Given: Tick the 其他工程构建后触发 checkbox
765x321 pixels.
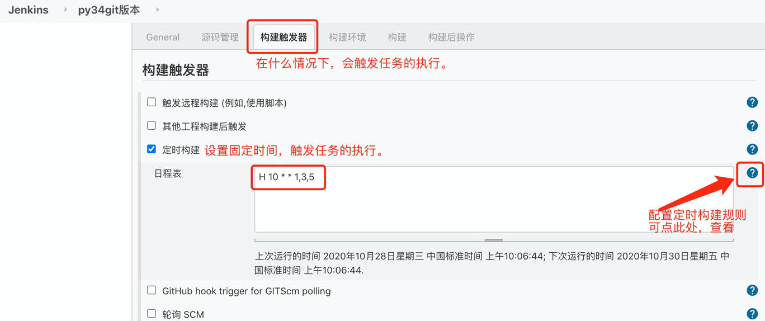Looking at the screenshot, I should tap(152, 126).
